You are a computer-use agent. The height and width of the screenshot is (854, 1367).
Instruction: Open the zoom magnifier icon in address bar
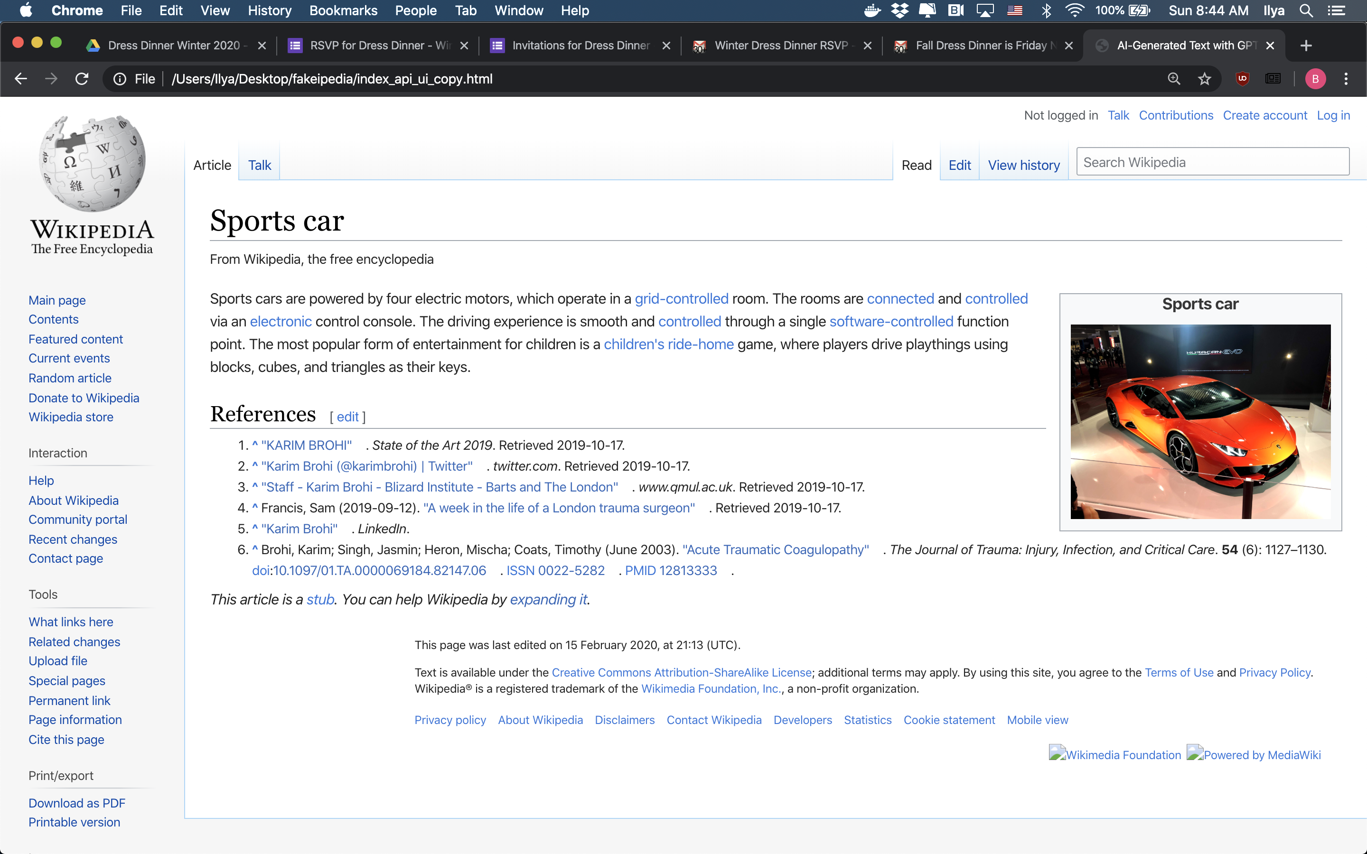(x=1174, y=79)
